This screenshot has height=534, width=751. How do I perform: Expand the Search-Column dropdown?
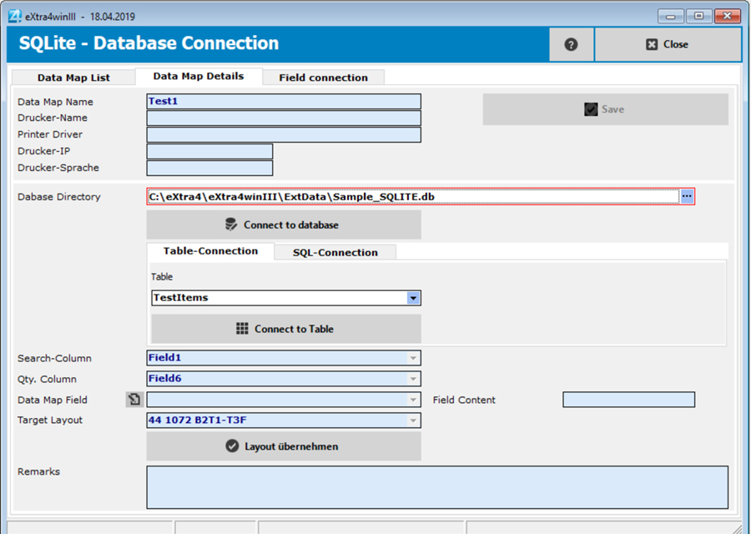click(413, 358)
